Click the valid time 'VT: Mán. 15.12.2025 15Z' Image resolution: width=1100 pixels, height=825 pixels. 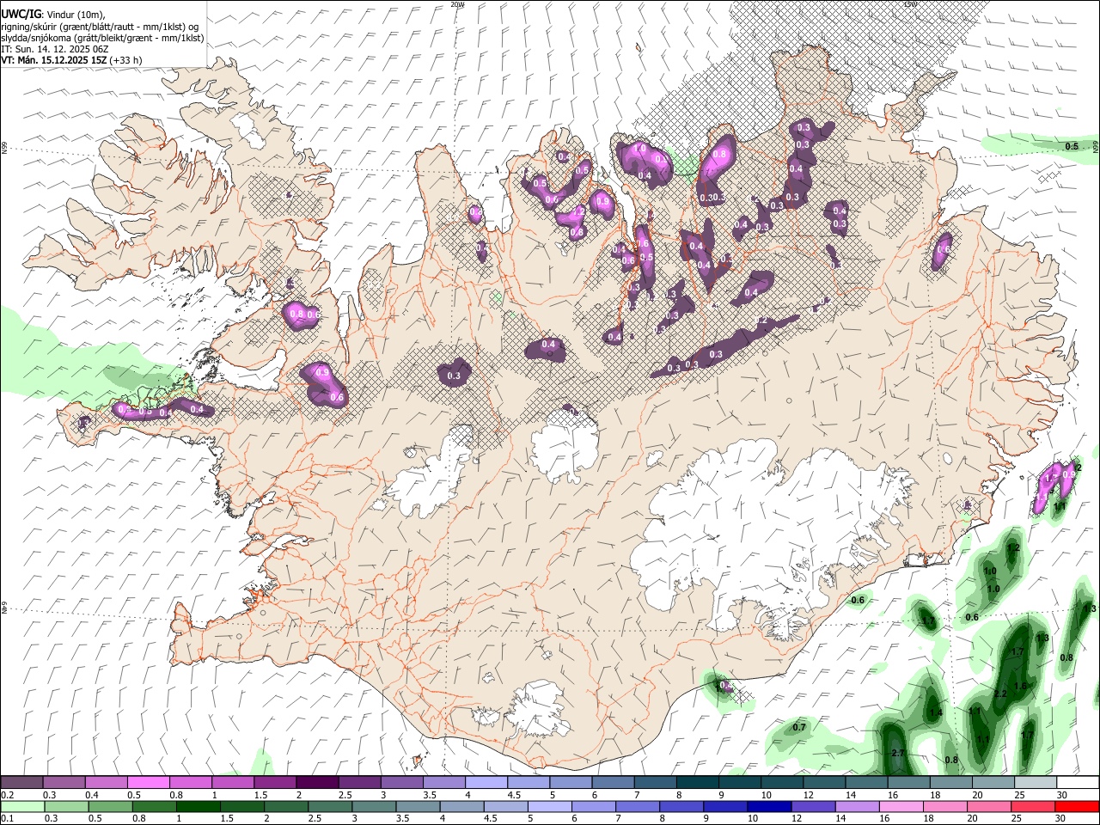click(53, 60)
